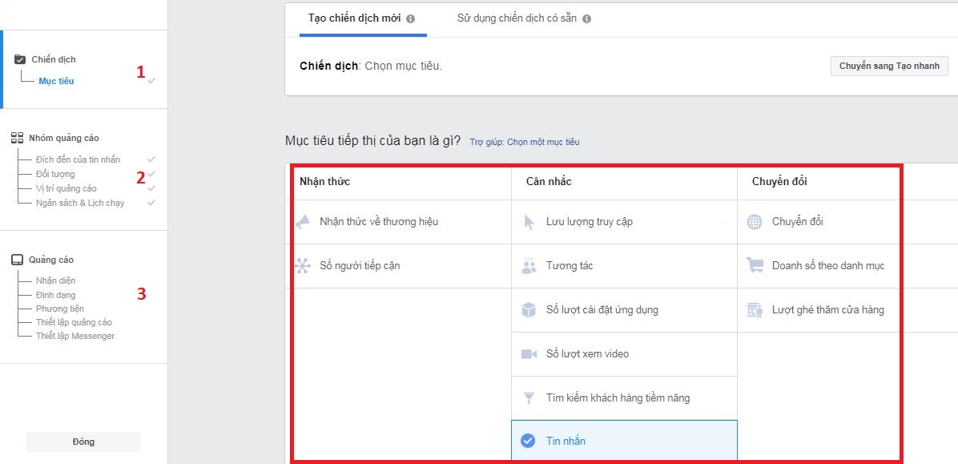Image resolution: width=958 pixels, height=464 pixels.
Task: Click the Chuyển sang Tạo nhanh button
Action: 888,67
